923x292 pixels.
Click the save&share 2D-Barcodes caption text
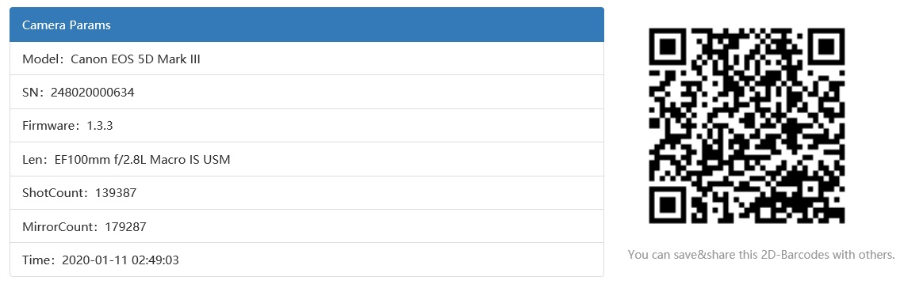[x=761, y=255]
